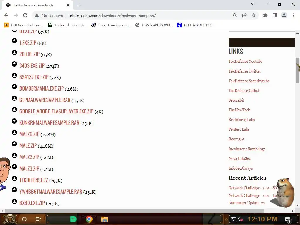
Task: Click the horizontal page scrollbar thumb
Action: [x=134, y=211]
